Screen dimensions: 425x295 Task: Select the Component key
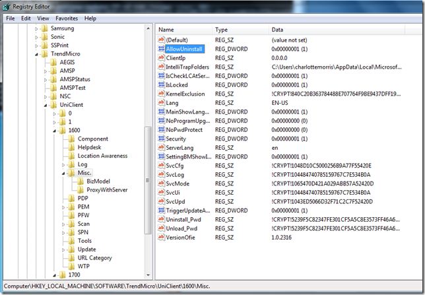tap(92, 139)
